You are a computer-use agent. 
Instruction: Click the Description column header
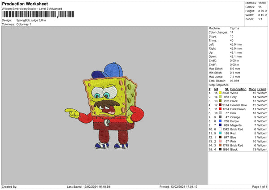[238, 89]
